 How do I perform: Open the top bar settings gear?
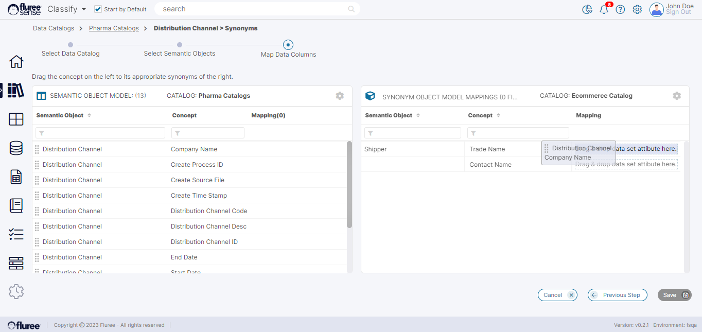[x=637, y=9]
